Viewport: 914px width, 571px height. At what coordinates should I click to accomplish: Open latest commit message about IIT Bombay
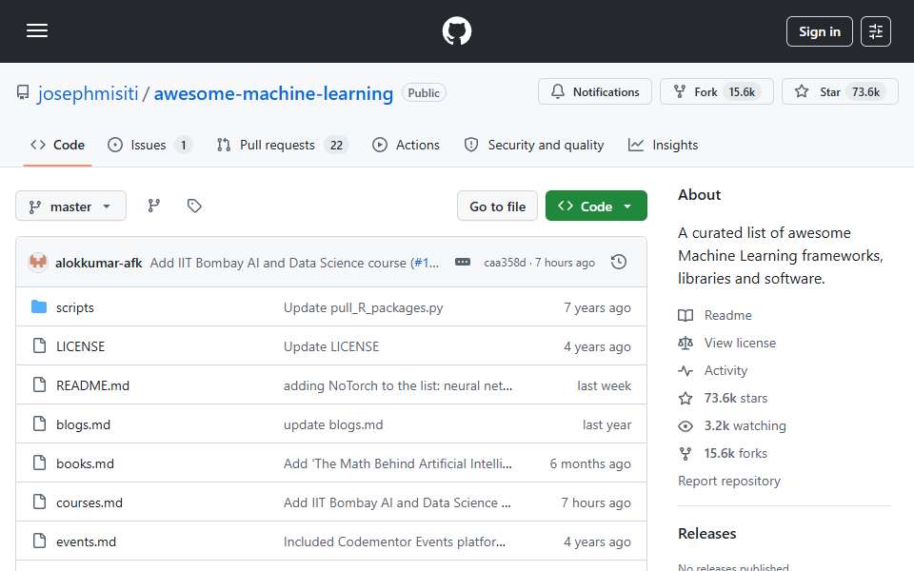280,264
